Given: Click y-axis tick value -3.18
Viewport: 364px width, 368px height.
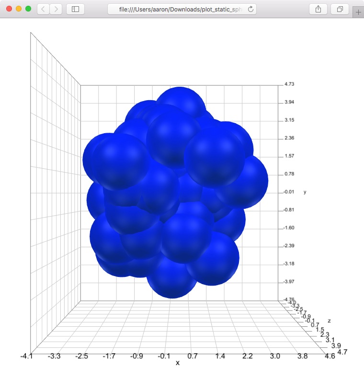Looking at the screenshot, I should coord(289,264).
